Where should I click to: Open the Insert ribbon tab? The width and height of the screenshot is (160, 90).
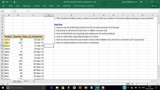(x=18, y=6)
